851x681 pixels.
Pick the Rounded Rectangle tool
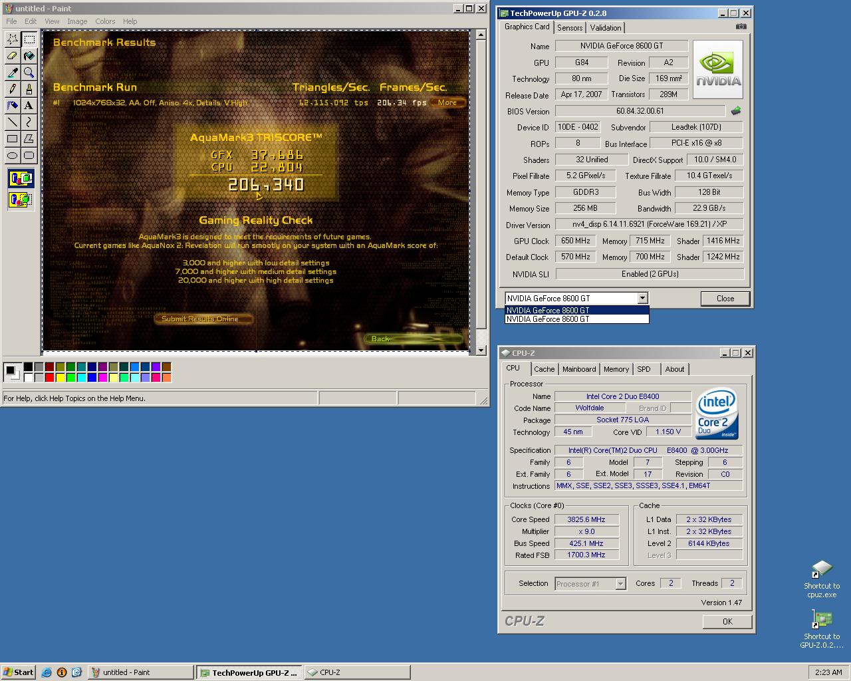coord(29,156)
